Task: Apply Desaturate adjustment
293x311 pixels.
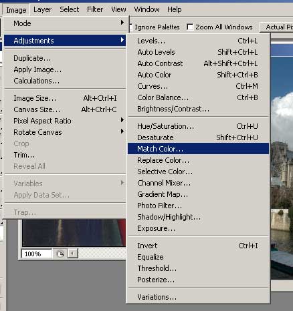Action: coord(198,137)
